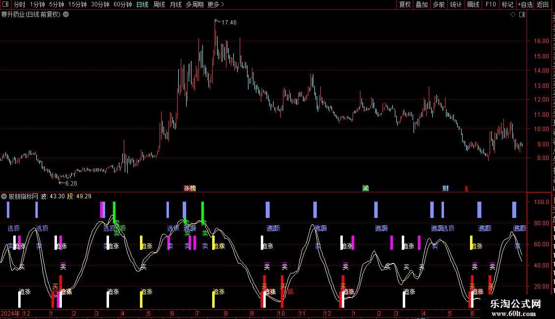This screenshot has width=555, height=319.
Task: Open dropdown next to 赛升药业 title
Action: (66, 15)
